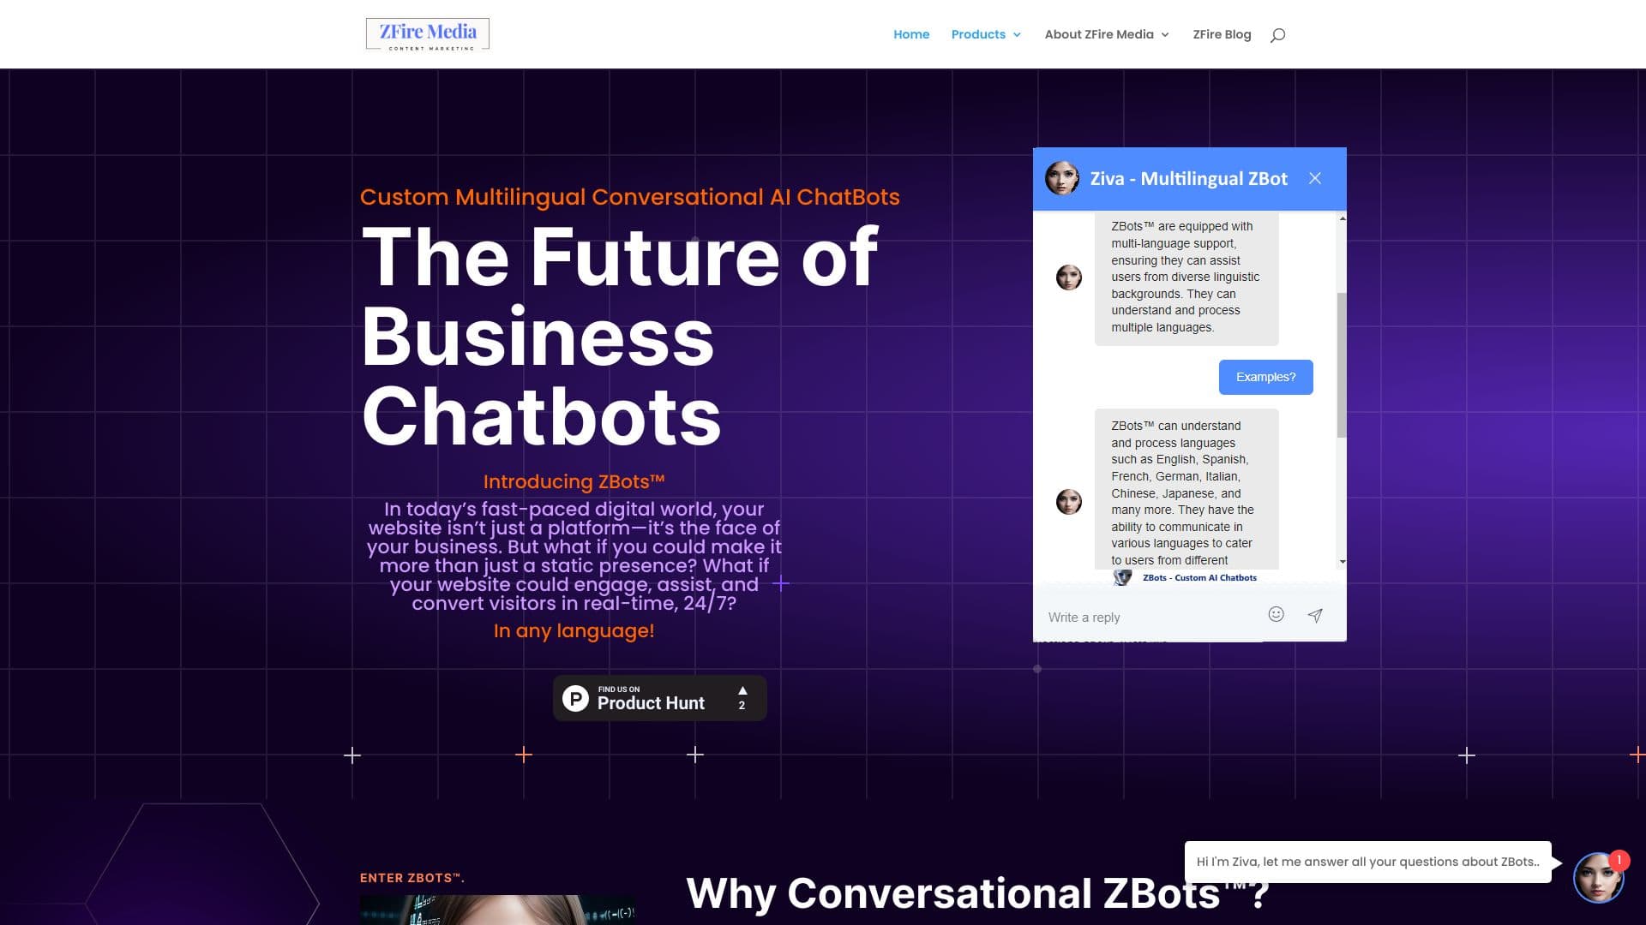
Task: Open the ZFire Blog menu item
Action: point(1222,34)
